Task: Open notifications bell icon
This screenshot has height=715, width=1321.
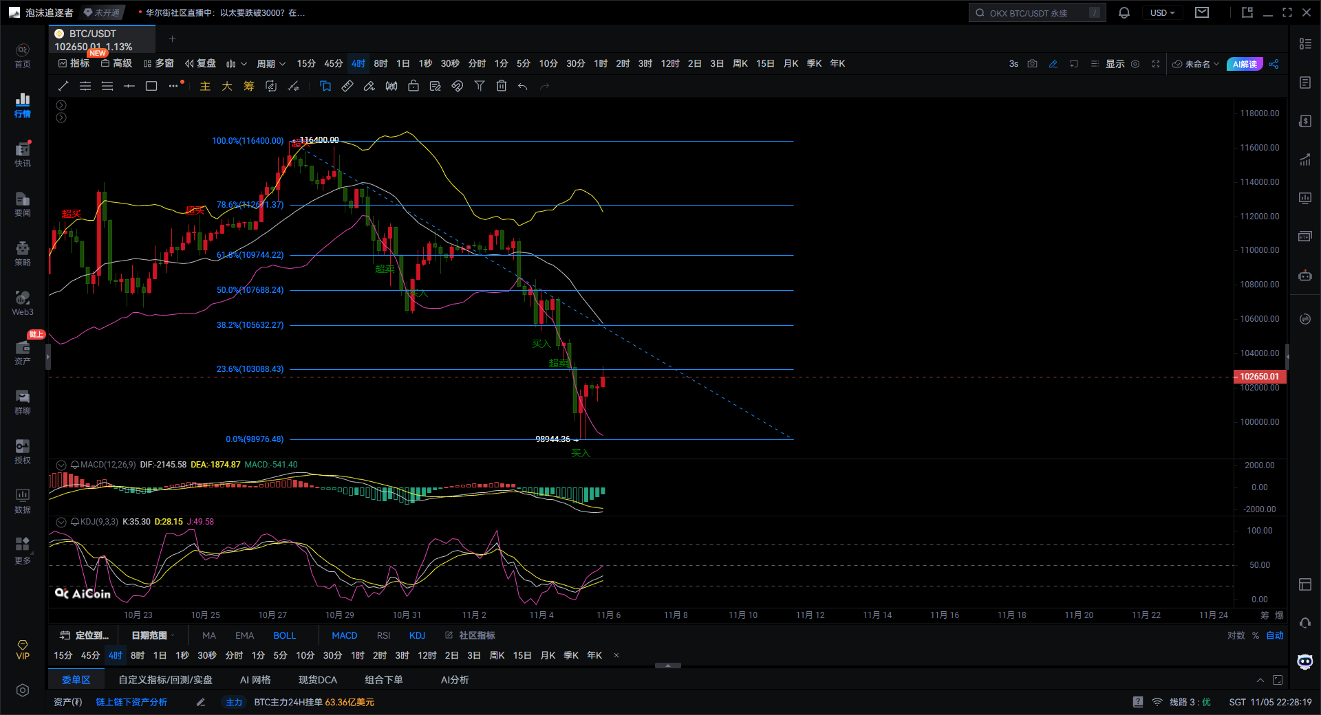Action: coord(1124,13)
